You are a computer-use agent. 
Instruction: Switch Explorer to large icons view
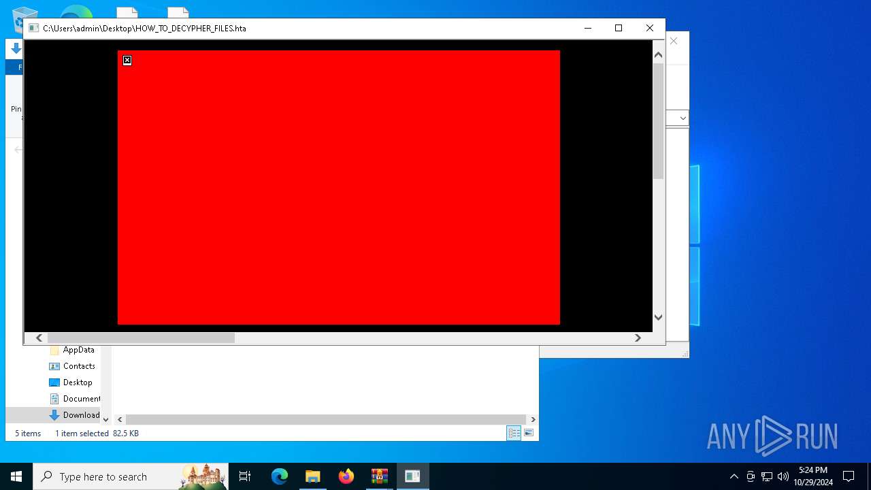[529, 433]
